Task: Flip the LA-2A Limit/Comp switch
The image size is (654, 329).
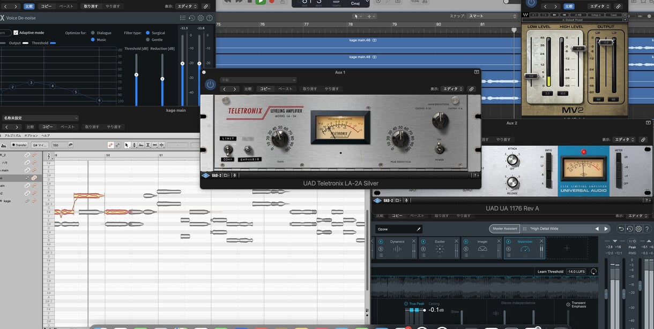Action: [228, 149]
